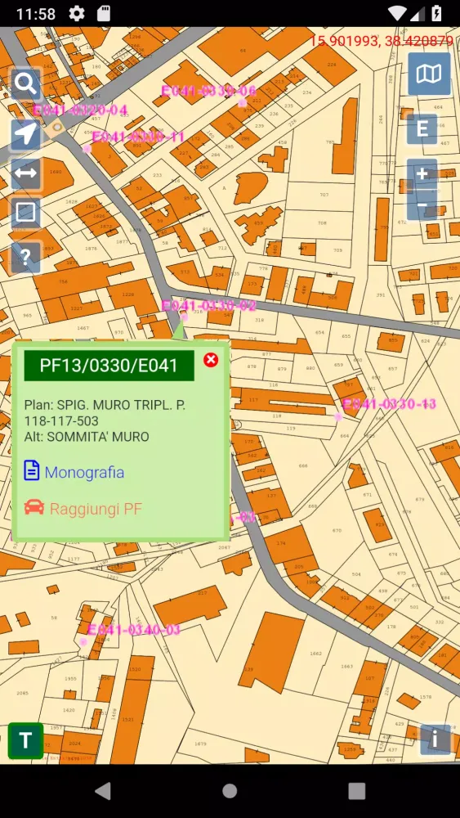Tap the status bar settings gear
The image size is (460, 818).
click(x=77, y=13)
